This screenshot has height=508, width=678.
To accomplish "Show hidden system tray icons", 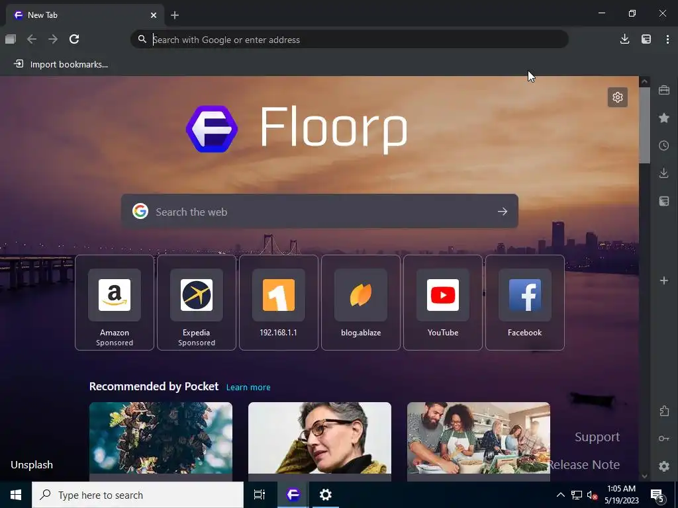I will pyautogui.click(x=560, y=495).
